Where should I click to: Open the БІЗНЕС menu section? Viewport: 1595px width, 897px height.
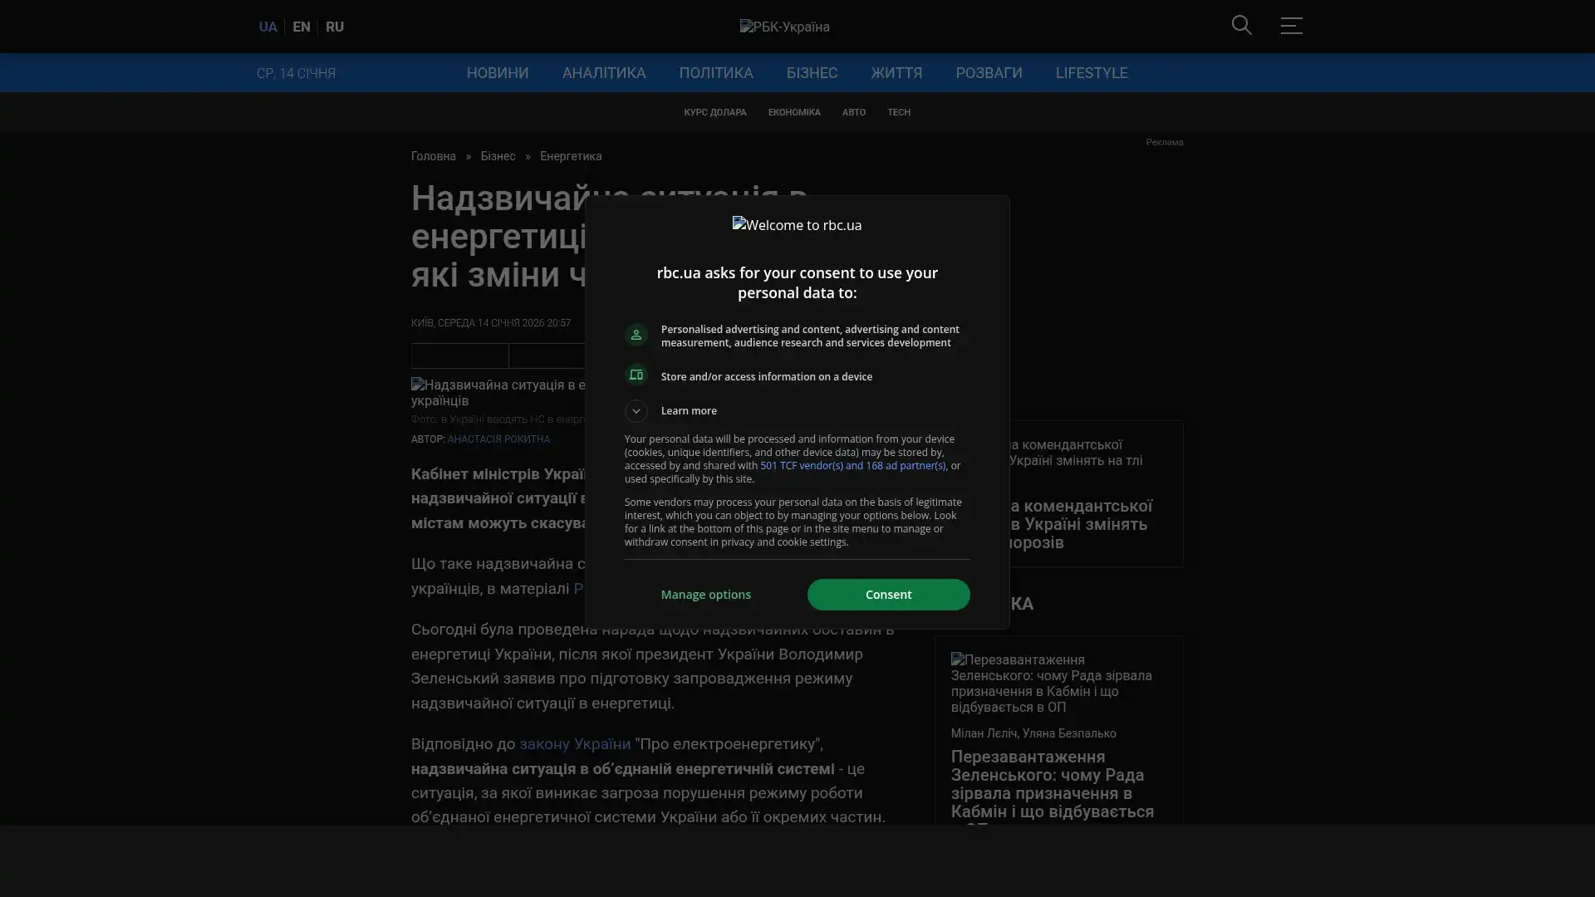point(812,73)
